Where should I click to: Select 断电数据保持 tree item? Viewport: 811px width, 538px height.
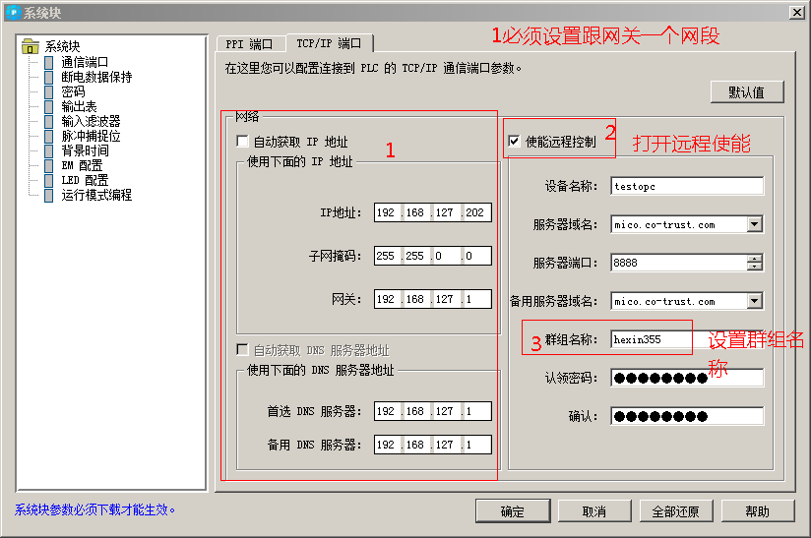click(96, 78)
